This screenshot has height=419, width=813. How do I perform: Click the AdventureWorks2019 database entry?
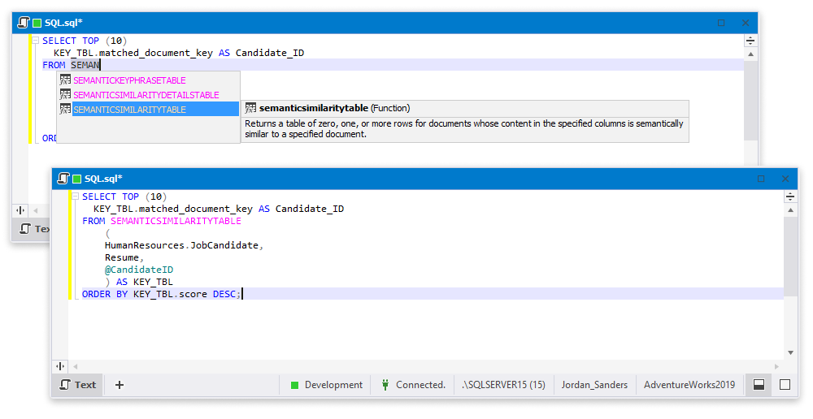tap(689, 385)
